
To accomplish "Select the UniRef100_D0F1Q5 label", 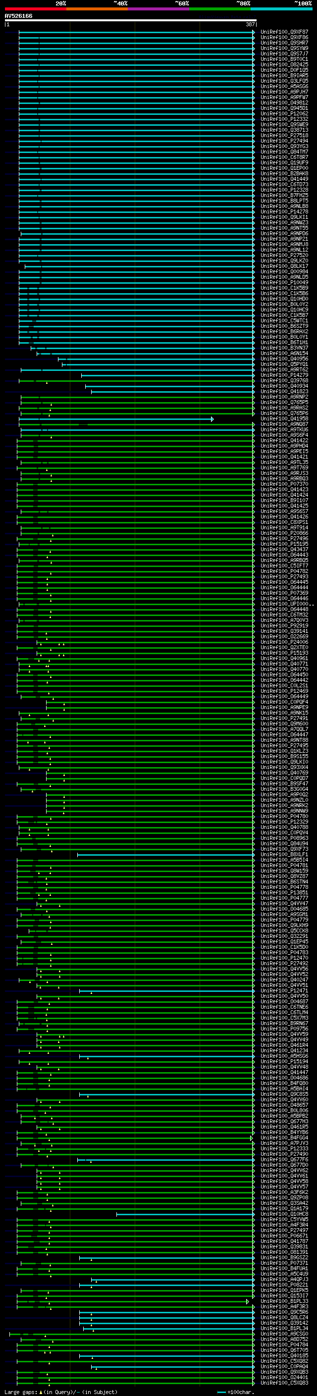I will (284, 70).
